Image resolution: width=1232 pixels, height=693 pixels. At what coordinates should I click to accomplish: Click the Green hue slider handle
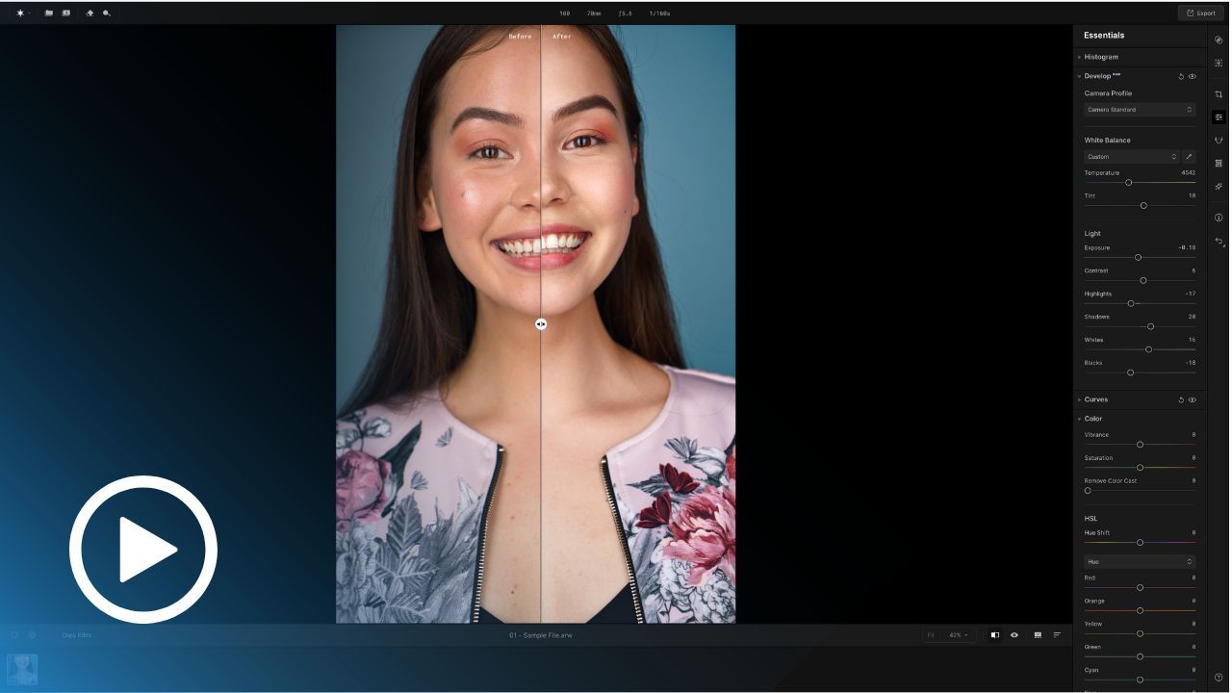(1140, 657)
